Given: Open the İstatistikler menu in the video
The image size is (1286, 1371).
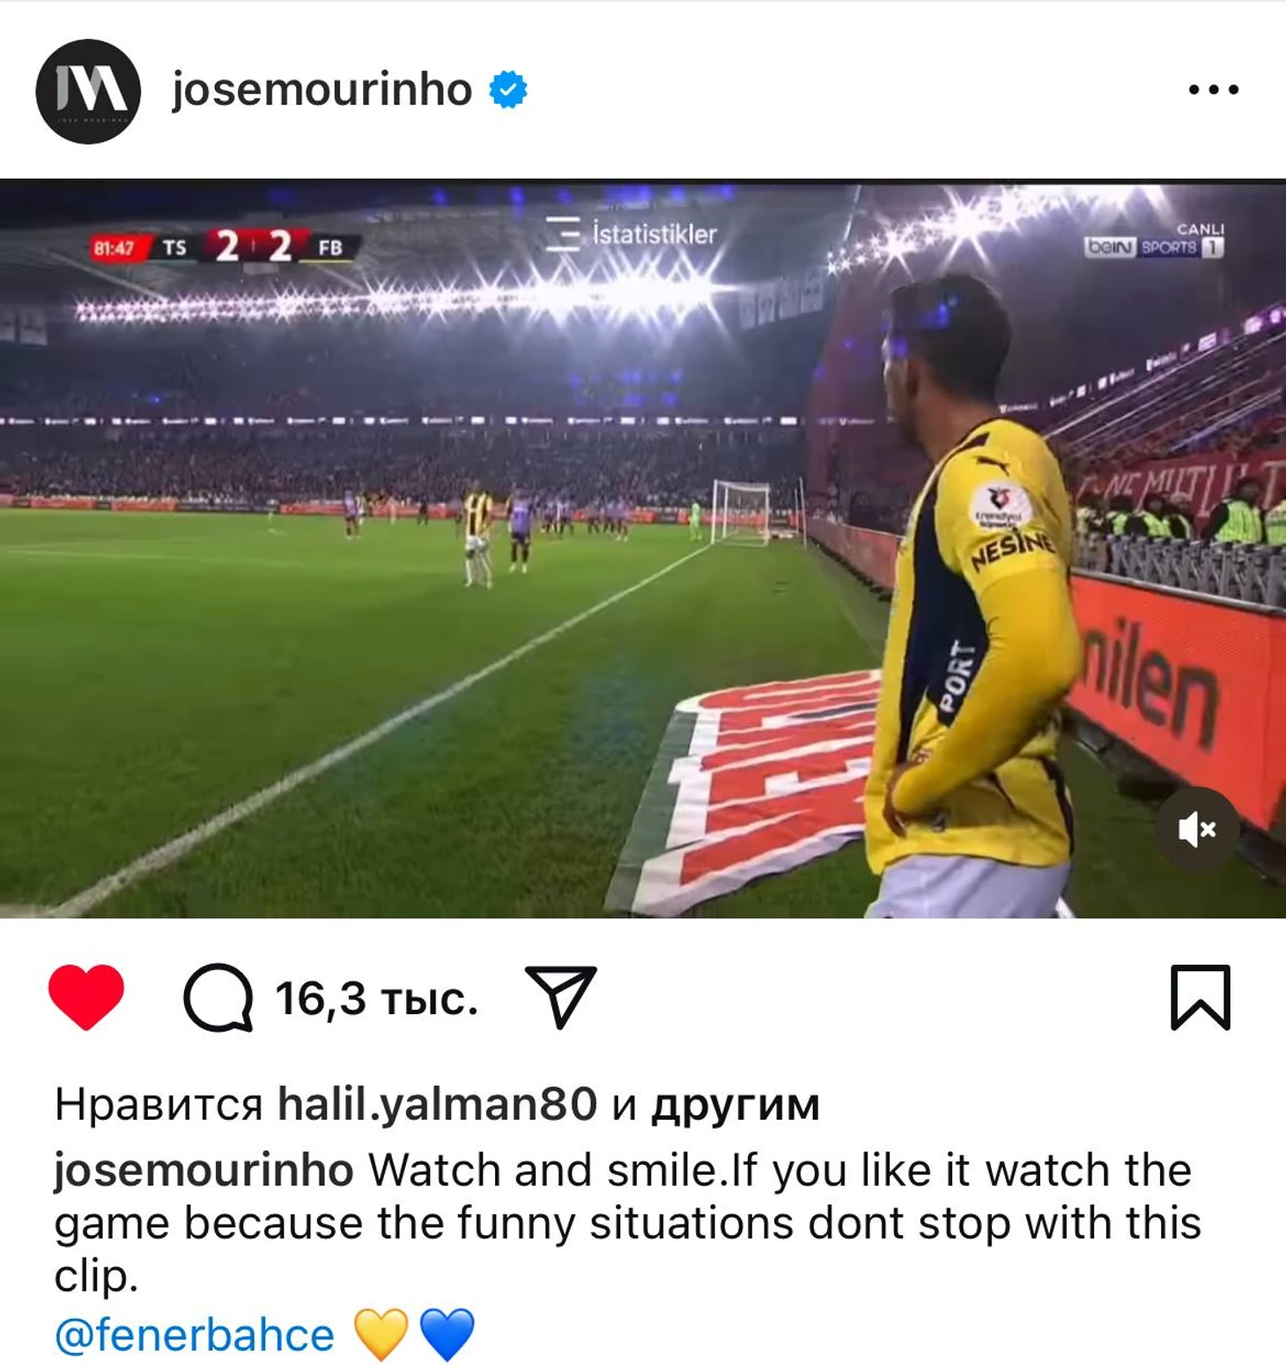Looking at the screenshot, I should [x=632, y=234].
